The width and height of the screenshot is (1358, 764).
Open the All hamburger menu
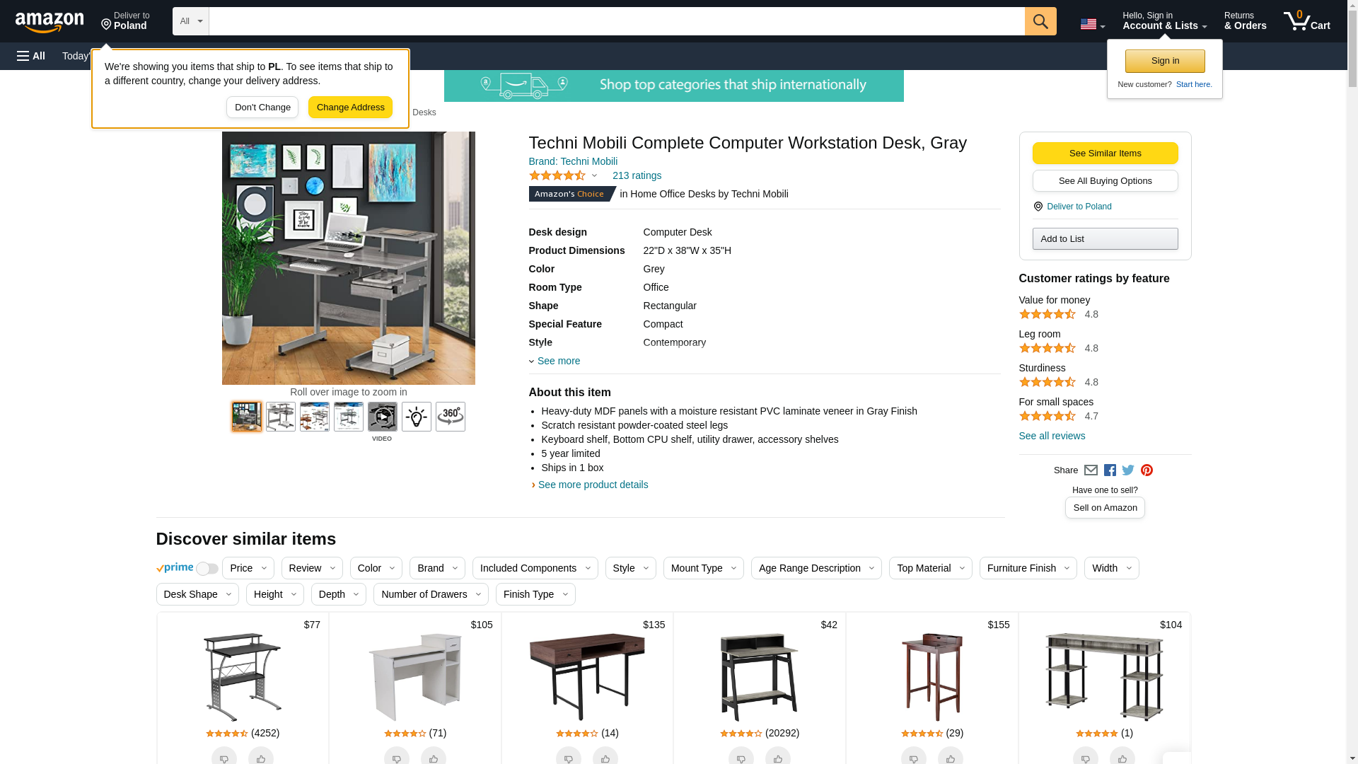tap(31, 56)
